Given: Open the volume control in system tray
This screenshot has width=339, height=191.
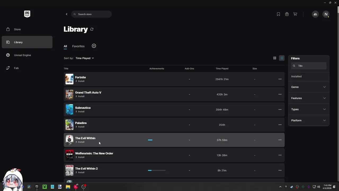Looking at the screenshot, I should tap(318, 187).
